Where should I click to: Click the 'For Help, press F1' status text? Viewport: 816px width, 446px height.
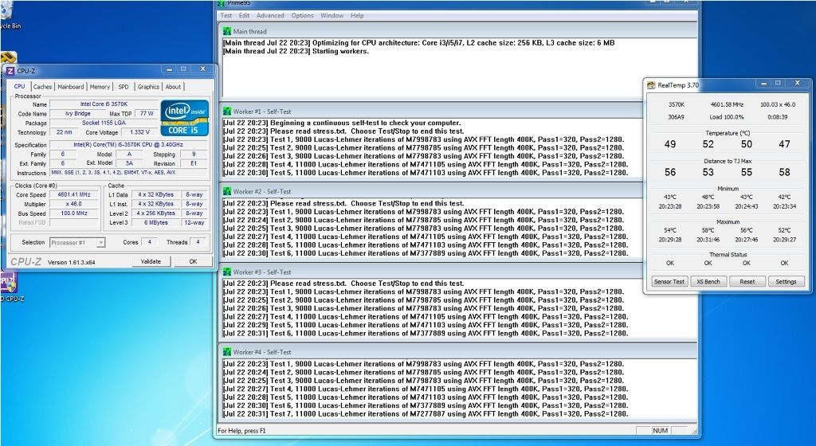(241, 430)
